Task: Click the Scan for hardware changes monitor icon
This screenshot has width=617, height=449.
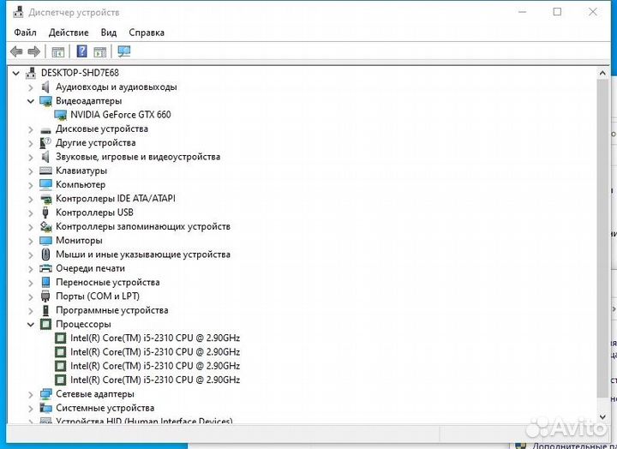Action: coord(124,51)
